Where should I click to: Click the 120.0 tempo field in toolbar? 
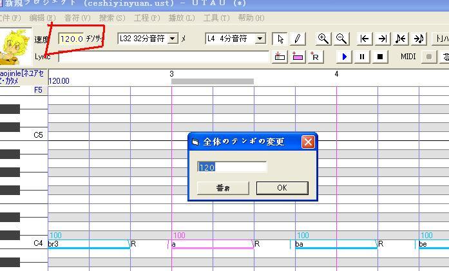click(71, 39)
